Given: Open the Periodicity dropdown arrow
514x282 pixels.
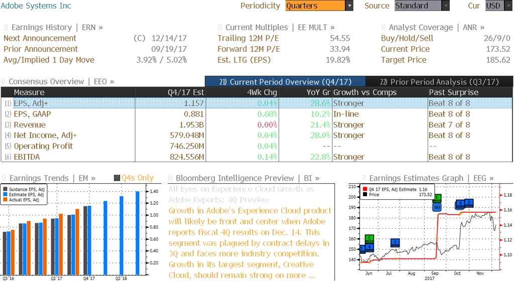Looking at the screenshot, I should click(349, 6).
